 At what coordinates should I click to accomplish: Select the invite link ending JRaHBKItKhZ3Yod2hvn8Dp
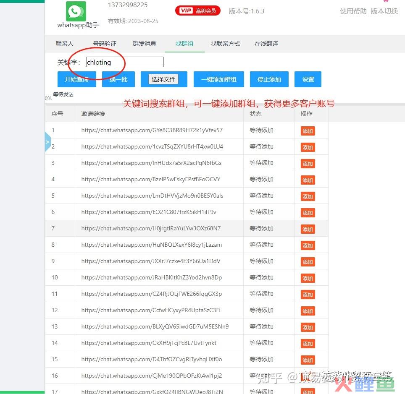coord(152,277)
